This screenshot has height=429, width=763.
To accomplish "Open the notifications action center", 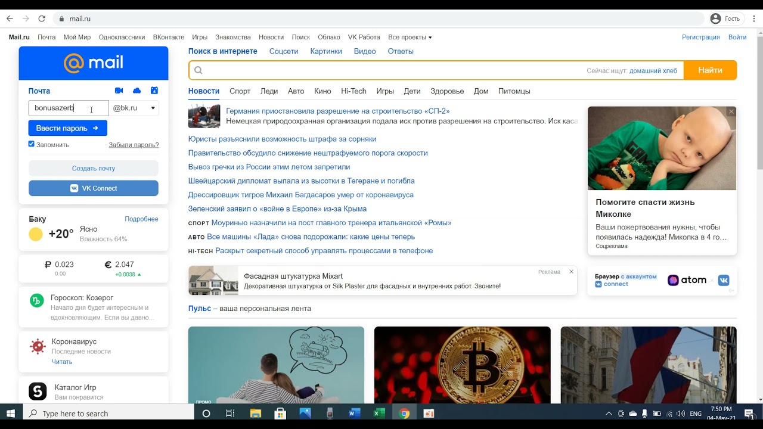I will [749, 414].
